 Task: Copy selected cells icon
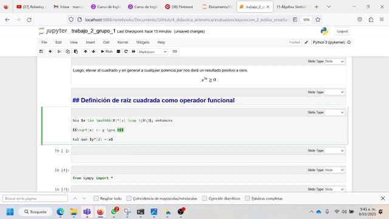pos(67,52)
